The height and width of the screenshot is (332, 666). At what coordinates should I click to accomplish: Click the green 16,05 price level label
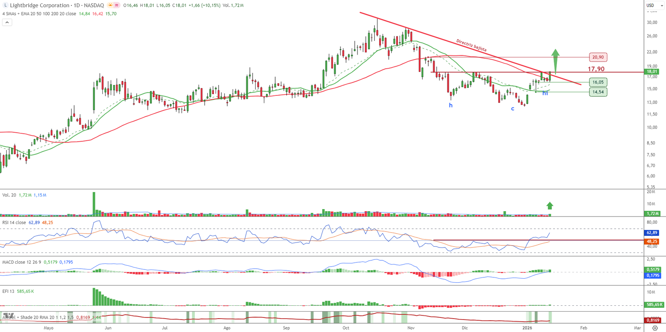tap(598, 82)
